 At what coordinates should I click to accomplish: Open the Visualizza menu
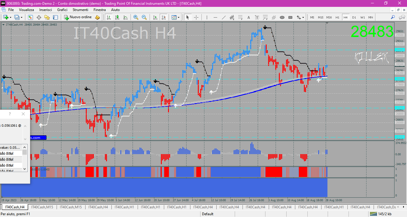point(27,10)
